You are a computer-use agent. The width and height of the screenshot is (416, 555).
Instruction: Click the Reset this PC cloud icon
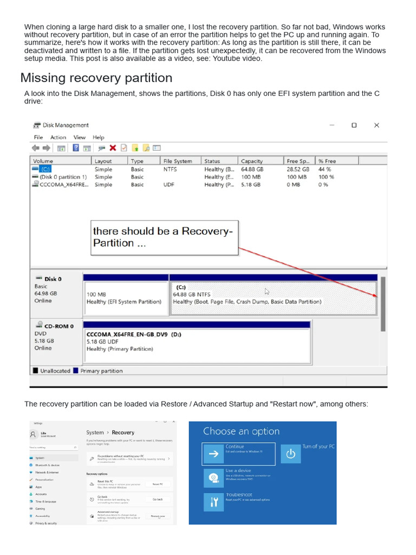click(x=92, y=484)
